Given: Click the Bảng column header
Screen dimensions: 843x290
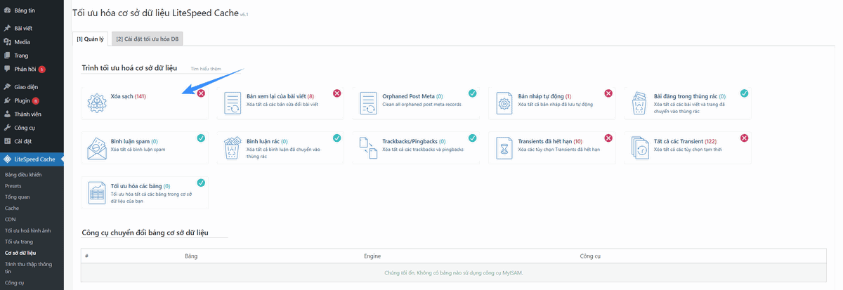Looking at the screenshot, I should tap(191, 256).
